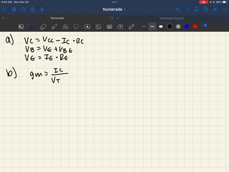Switch to the Numerade Payouts tab

pos(172,18)
